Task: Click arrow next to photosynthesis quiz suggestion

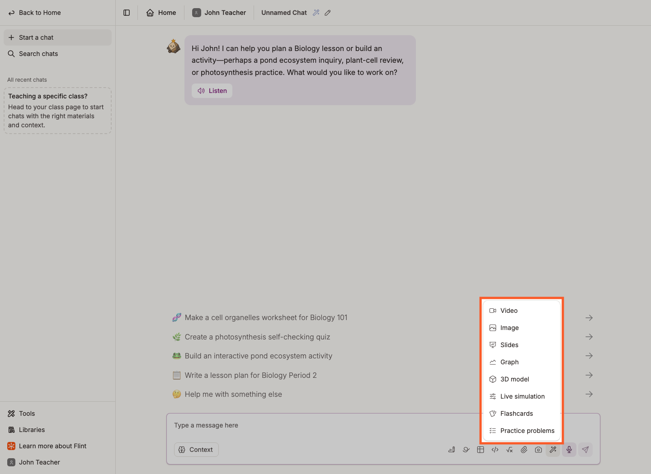Action: coord(589,337)
